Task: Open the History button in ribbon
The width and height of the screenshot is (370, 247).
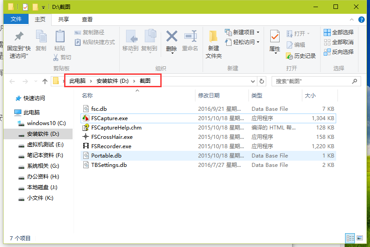Action: click(301, 56)
